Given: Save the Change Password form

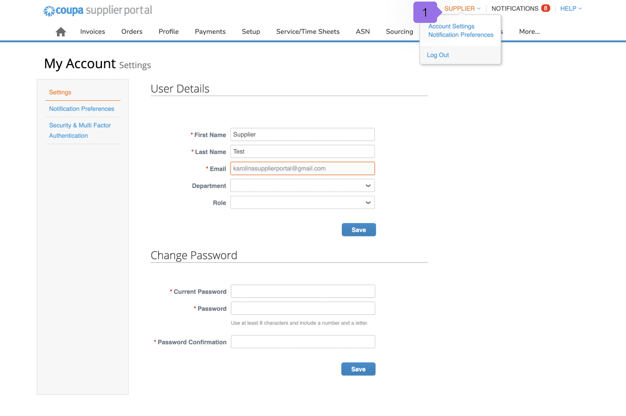Looking at the screenshot, I should point(358,369).
